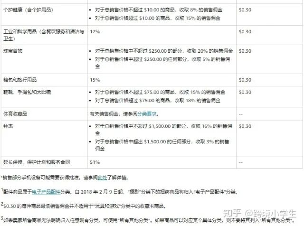304x226 pixels.
Task: Click the 不超过 $75.00 收取 15% bullet
Action: click(x=160, y=92)
